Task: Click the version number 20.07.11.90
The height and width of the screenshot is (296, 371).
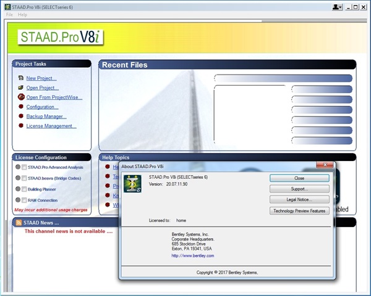Action: pyautogui.click(x=177, y=184)
